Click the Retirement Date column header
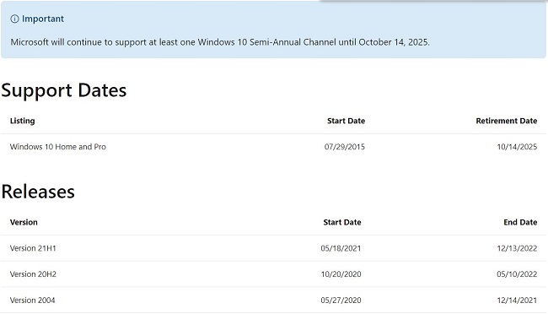 click(507, 121)
